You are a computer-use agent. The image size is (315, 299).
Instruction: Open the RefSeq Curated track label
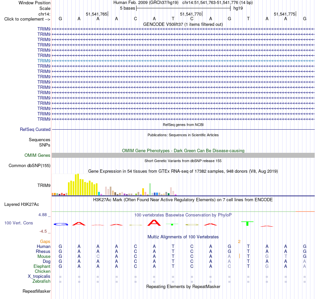[35, 129]
